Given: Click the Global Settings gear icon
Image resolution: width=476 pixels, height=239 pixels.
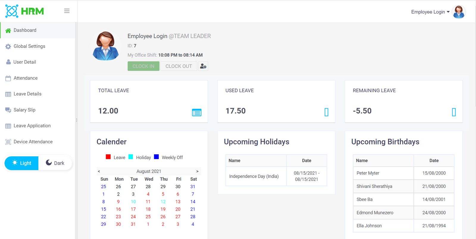Looking at the screenshot, I should [x=8, y=46].
